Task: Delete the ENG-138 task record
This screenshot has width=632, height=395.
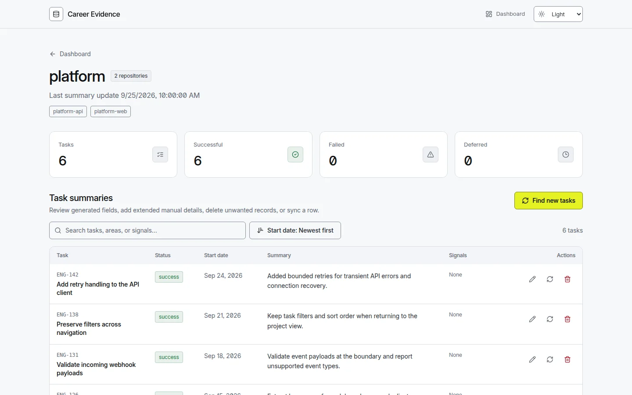Action: 567,319
